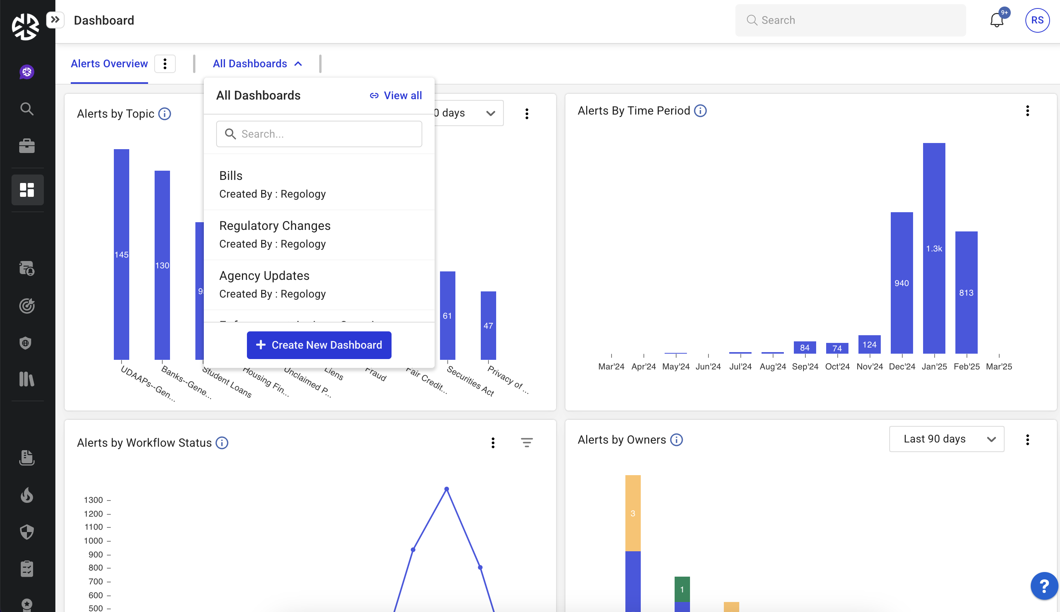Click the Jan'25 1.3k chart bar
1060x612 pixels.
click(933, 248)
